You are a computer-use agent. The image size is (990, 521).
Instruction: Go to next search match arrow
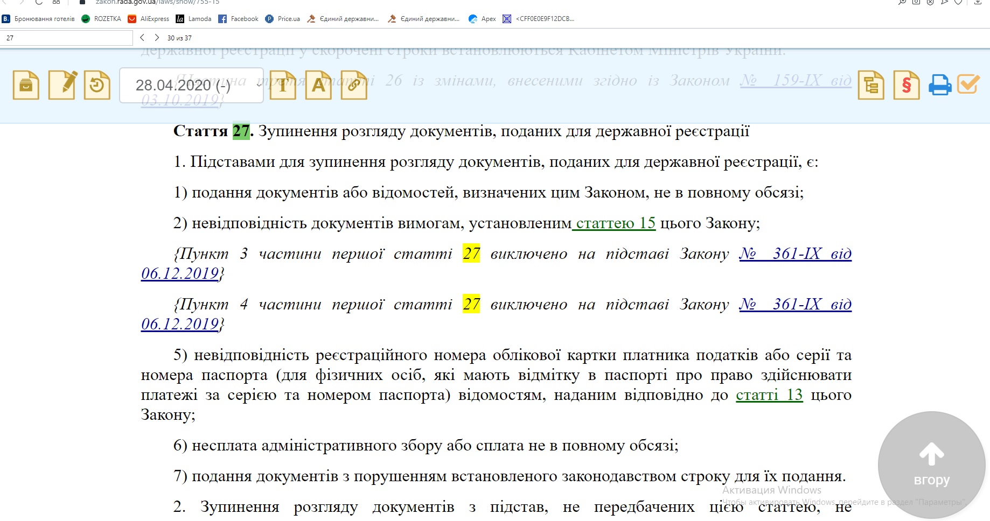pyautogui.click(x=157, y=38)
